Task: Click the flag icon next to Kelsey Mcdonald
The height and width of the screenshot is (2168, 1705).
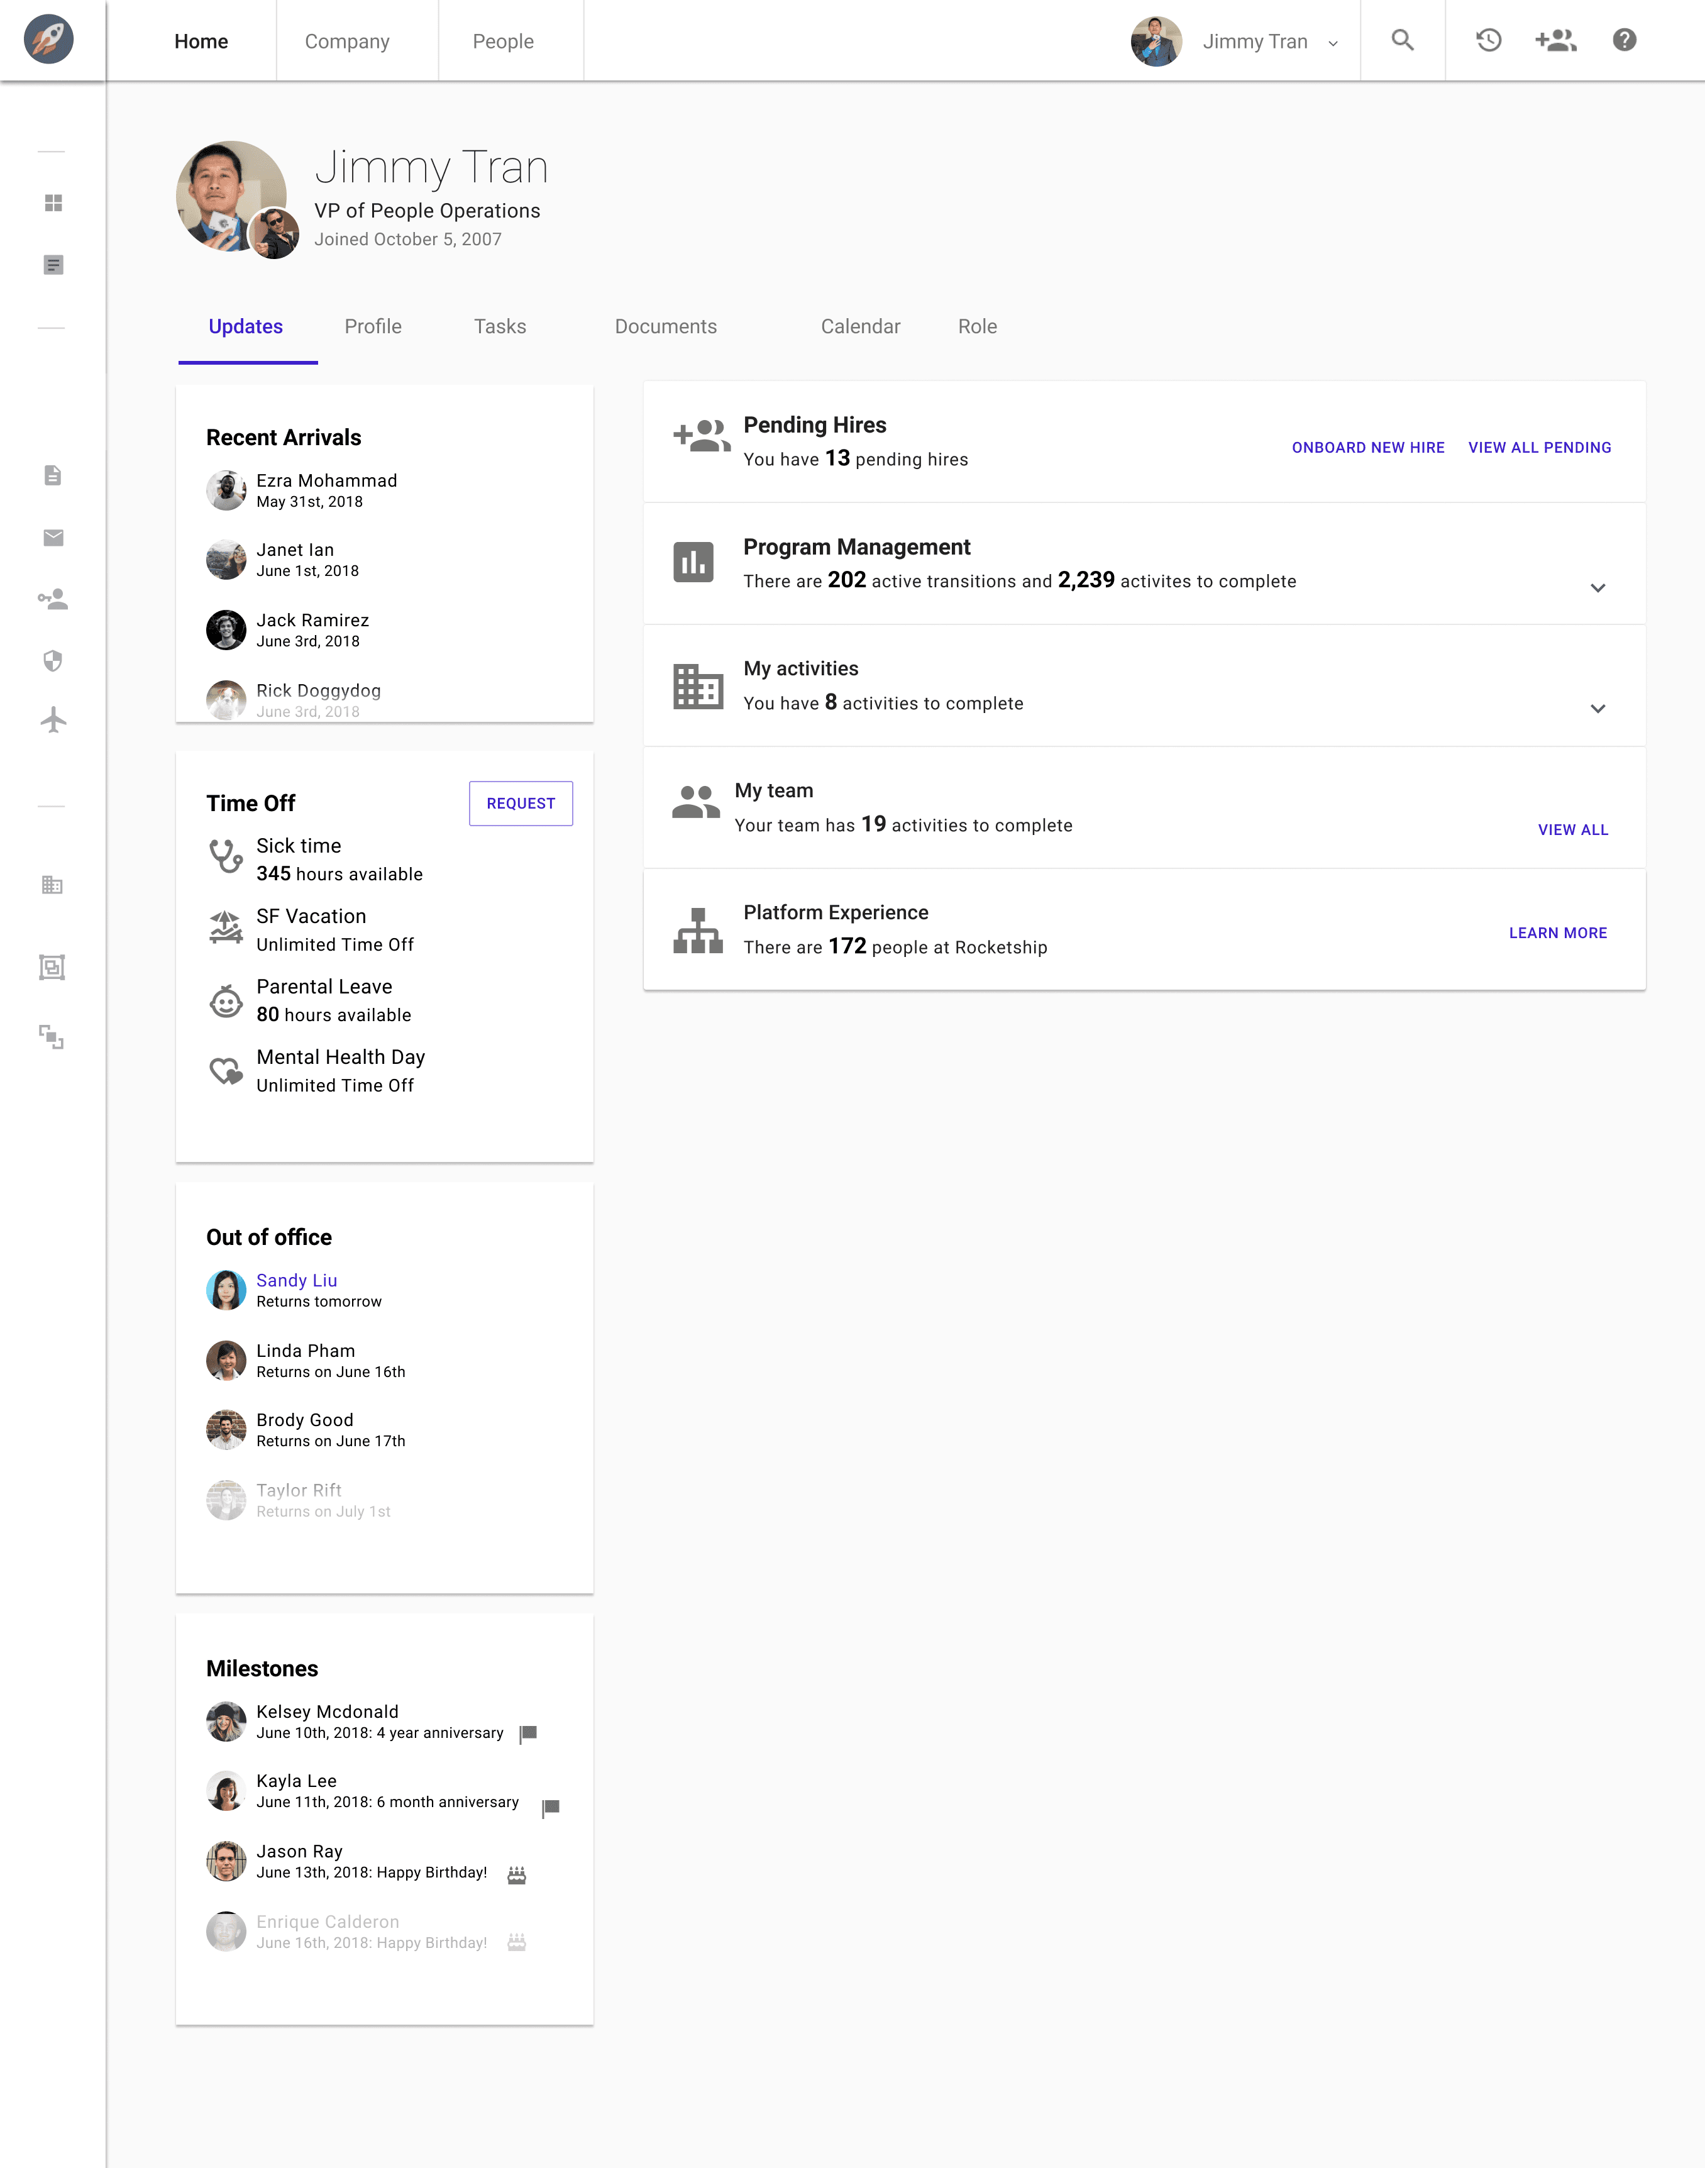Action: 529,1734
